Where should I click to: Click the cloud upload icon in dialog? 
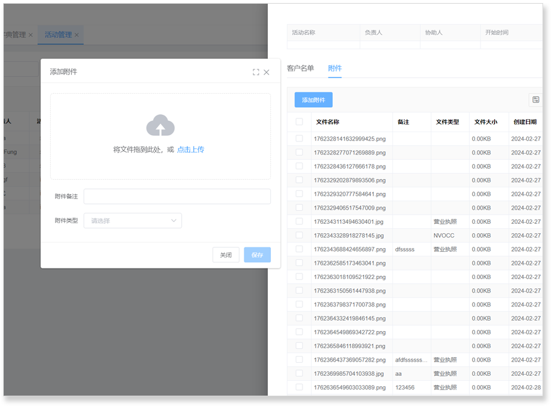(161, 125)
